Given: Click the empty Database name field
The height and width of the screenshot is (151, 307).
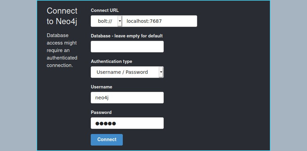Looking at the screenshot, I should click(x=127, y=47).
